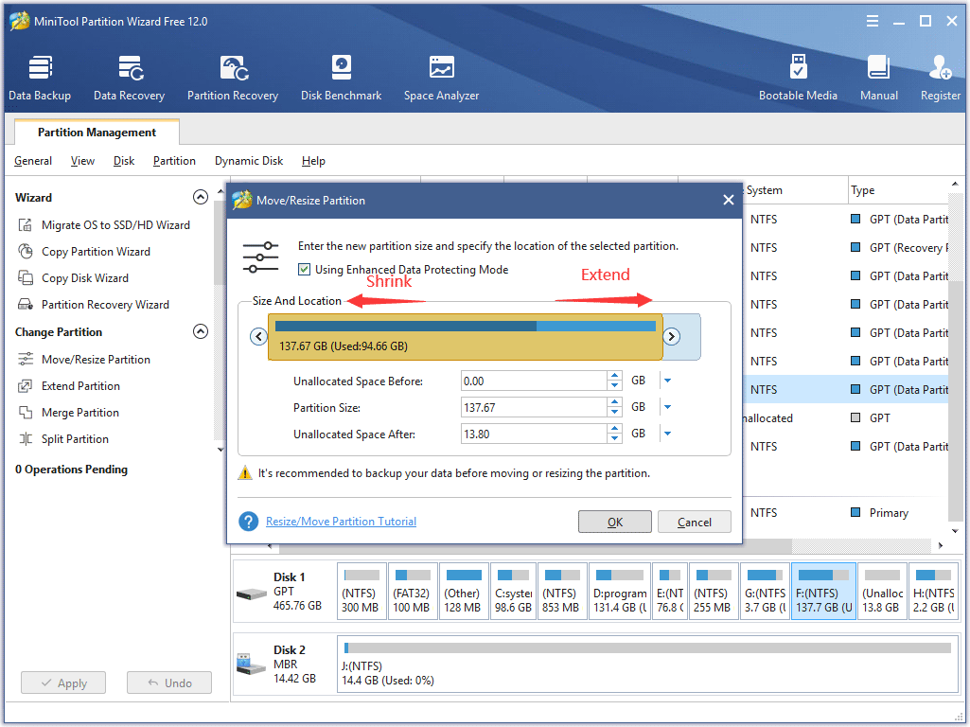Move partition left with the left arrow
Viewport: 970px width, 727px height.
258,337
